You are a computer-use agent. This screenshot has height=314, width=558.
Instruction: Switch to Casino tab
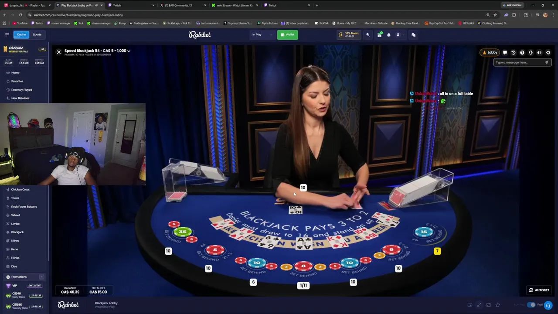(21, 34)
